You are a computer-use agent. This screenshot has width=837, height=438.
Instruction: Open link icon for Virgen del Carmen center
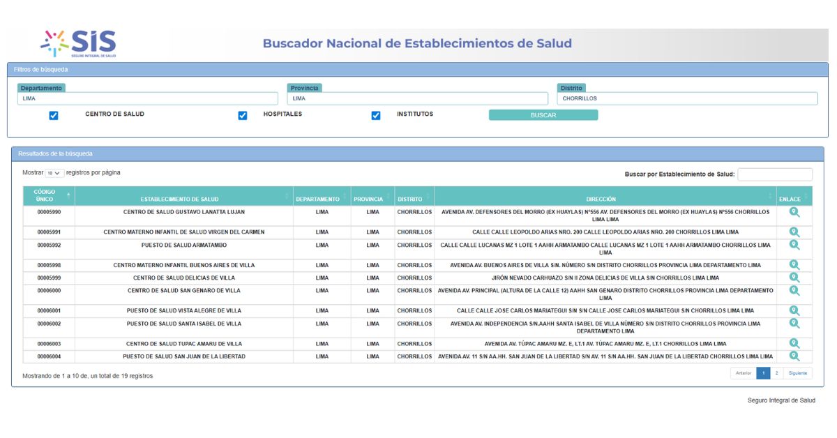(x=794, y=232)
